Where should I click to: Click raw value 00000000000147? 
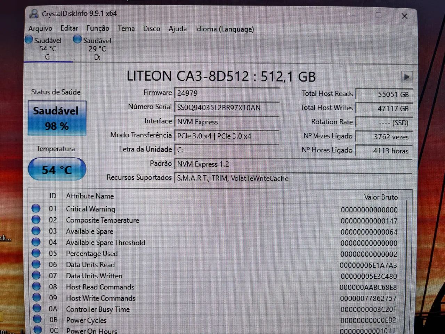click(x=369, y=221)
